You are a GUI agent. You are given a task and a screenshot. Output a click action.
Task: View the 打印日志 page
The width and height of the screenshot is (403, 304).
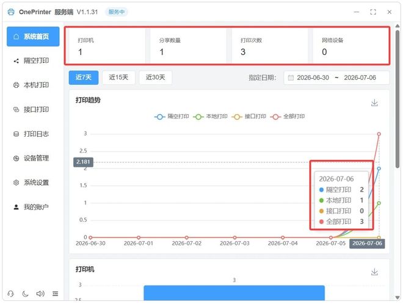click(33, 134)
